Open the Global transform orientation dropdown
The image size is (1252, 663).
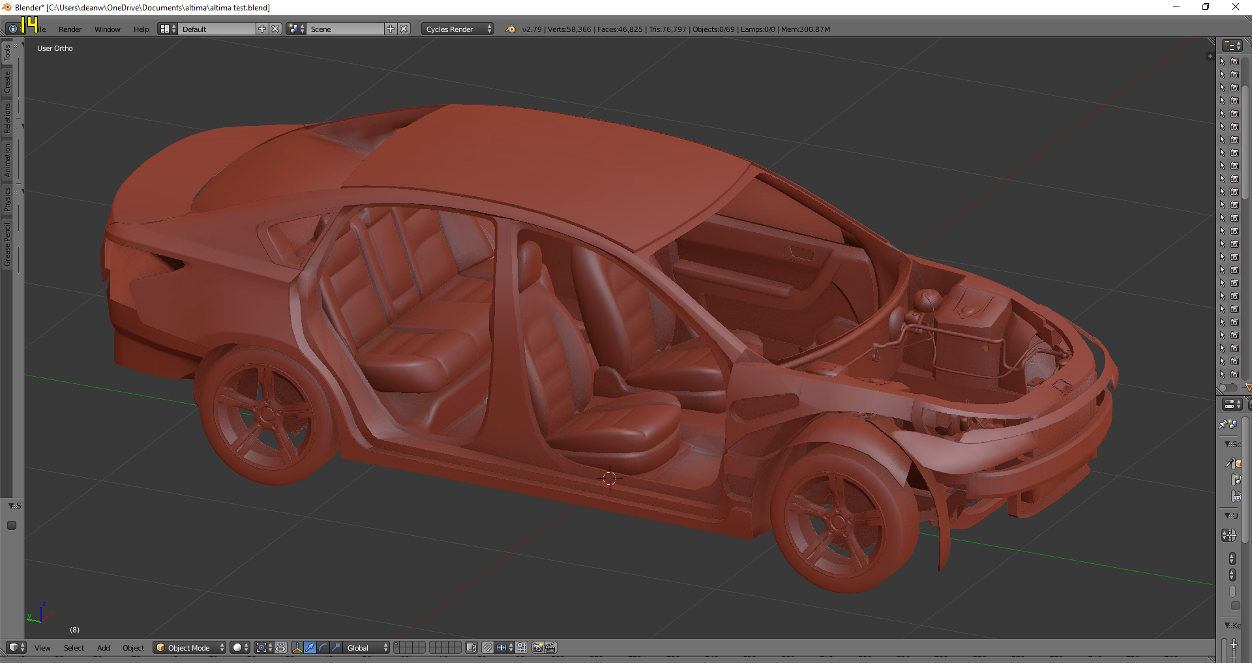pos(367,647)
